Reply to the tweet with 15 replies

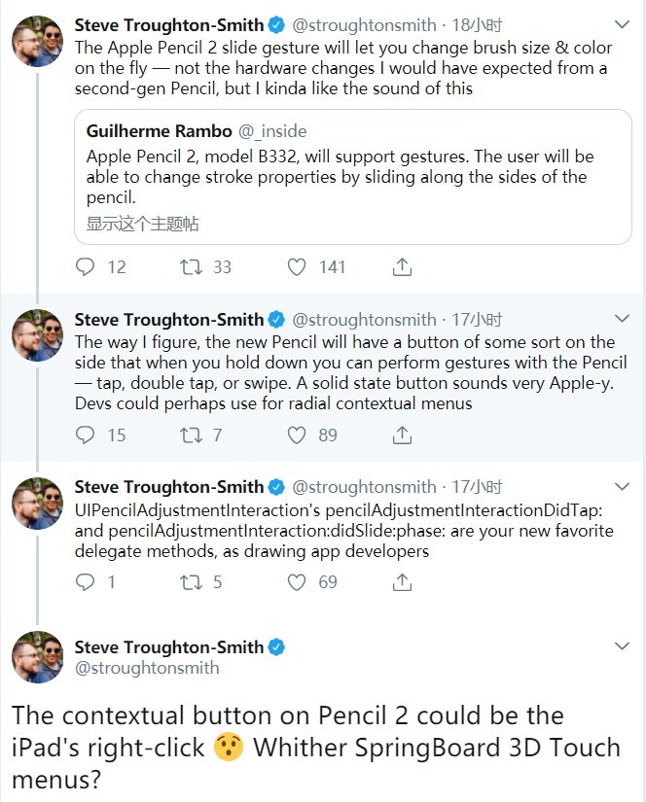pyautogui.click(x=87, y=435)
